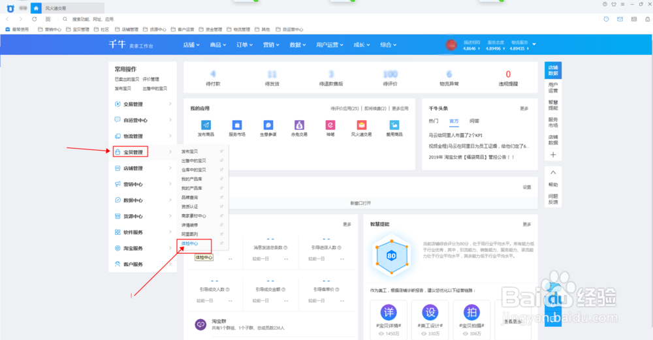Open 问题反馈 in right sidebar
Viewport: 653px width, 340px height.
(x=553, y=199)
